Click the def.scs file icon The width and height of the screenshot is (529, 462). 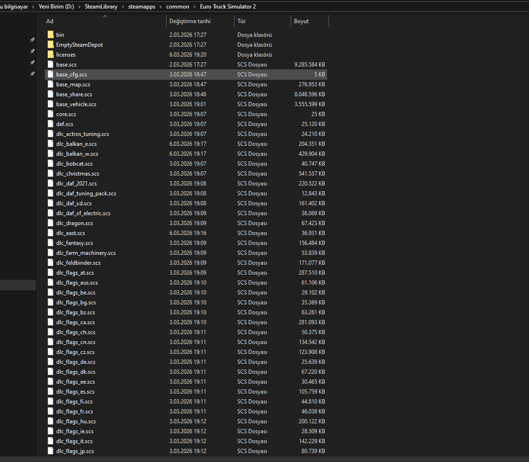[50, 124]
